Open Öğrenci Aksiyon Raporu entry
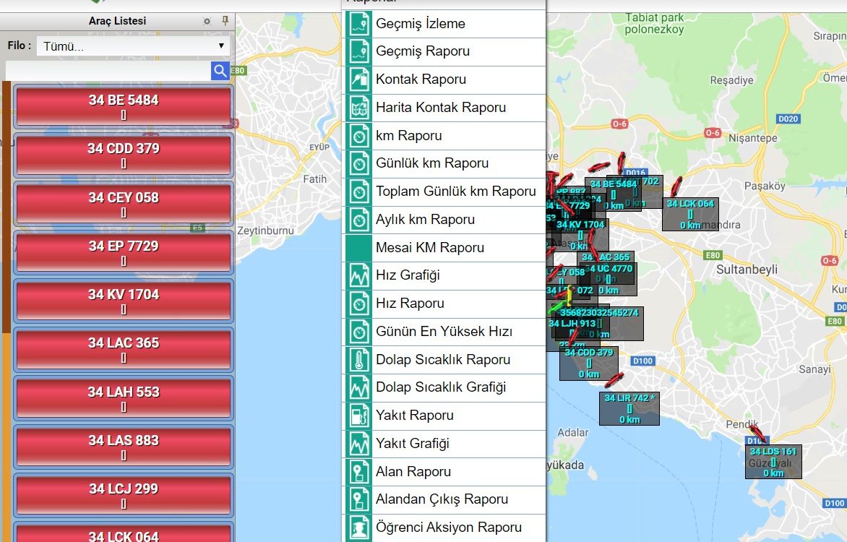Screen dimensions: 847x542 point(444,528)
